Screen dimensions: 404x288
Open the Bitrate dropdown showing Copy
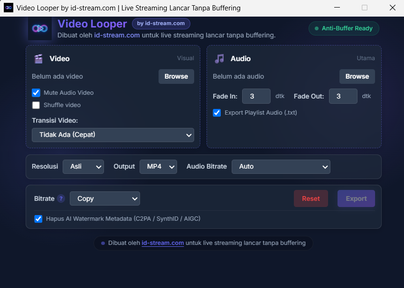tap(105, 198)
